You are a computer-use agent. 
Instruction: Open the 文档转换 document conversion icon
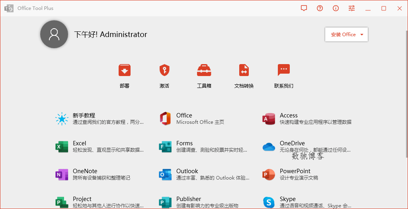click(244, 70)
